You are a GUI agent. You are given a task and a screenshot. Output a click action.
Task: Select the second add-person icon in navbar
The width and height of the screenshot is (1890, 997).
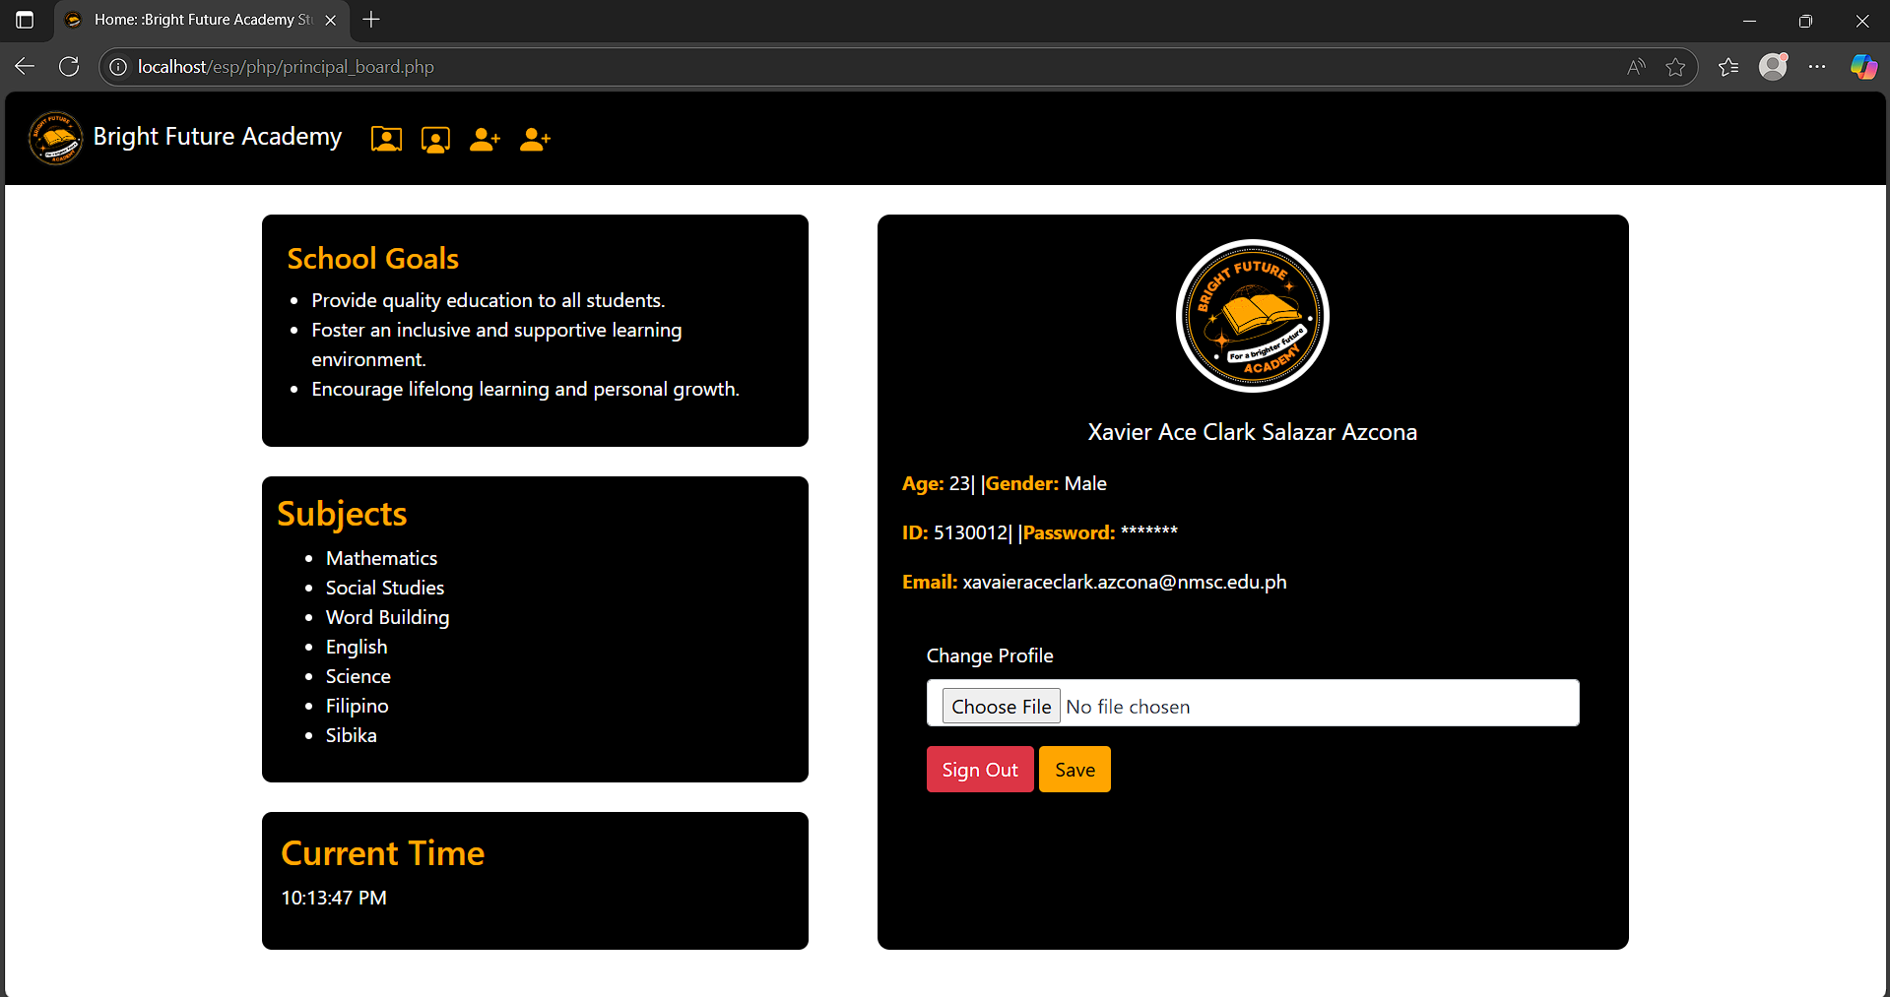[x=534, y=139]
